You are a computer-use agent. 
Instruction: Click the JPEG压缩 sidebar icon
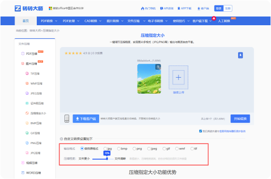coord(27,93)
